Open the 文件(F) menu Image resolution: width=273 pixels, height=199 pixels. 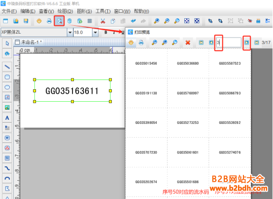click(x=9, y=11)
